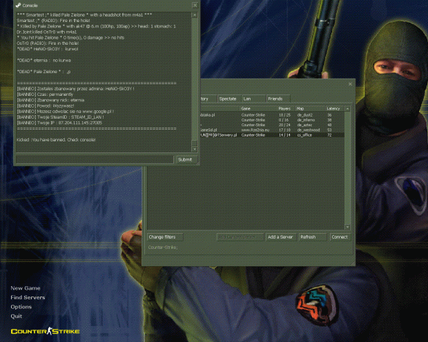
Task: Click server list scrollbar down arrow
Action: (347, 227)
